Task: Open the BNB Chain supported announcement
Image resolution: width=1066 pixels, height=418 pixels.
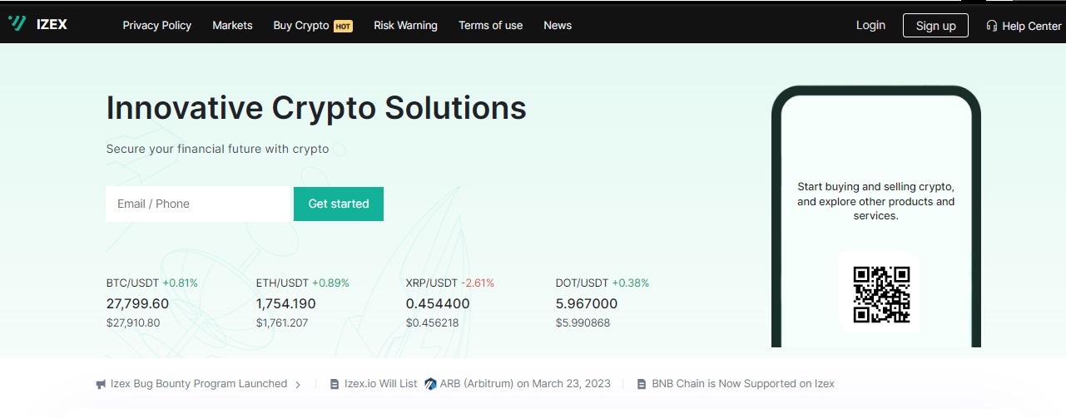Action: (742, 384)
